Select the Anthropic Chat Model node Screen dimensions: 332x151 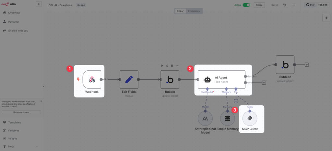click(x=205, y=119)
